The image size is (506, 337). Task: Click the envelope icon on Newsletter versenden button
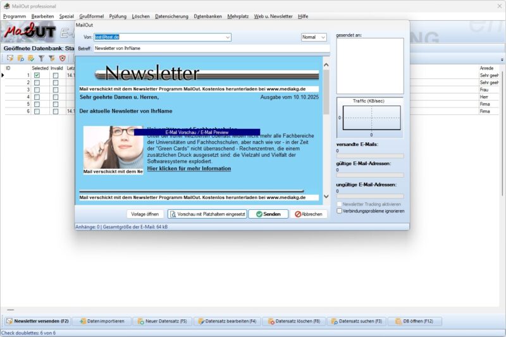[9, 321]
